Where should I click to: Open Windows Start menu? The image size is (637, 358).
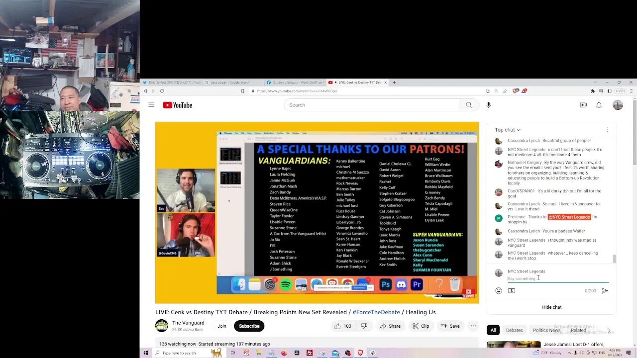click(x=146, y=353)
